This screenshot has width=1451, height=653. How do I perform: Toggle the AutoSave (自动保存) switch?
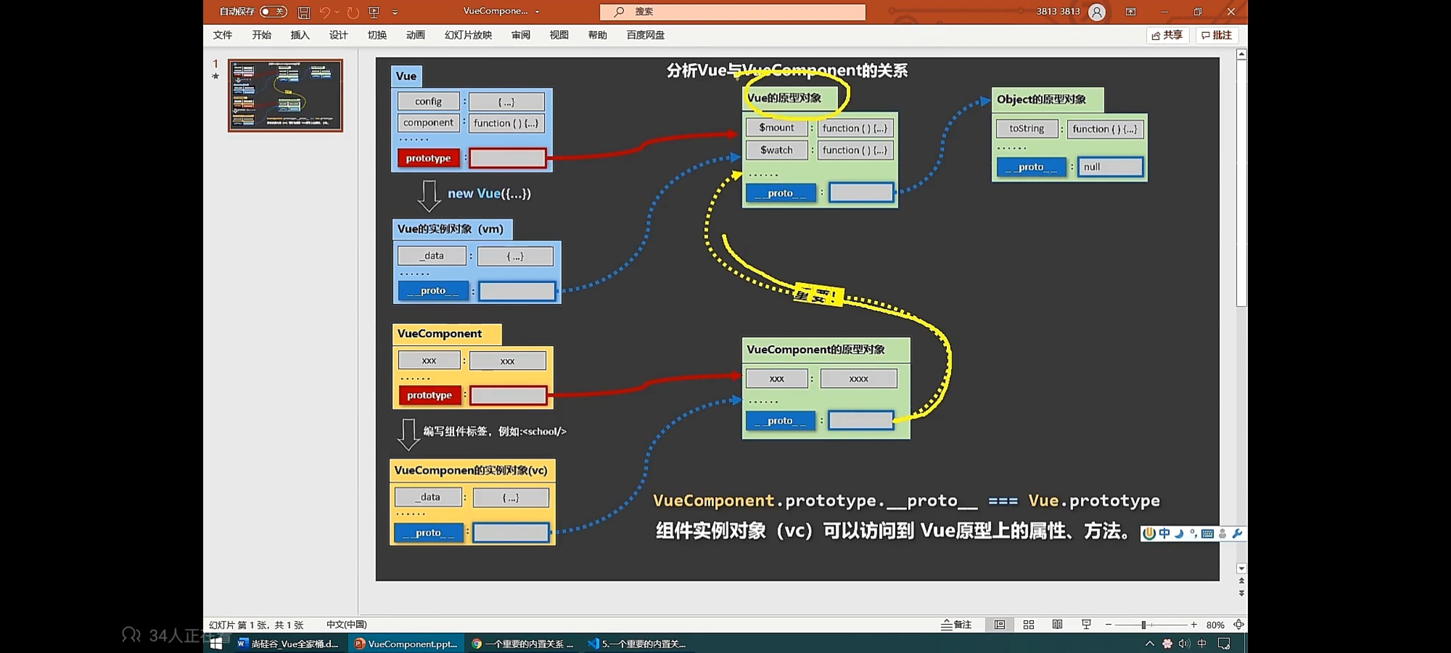[x=273, y=11]
